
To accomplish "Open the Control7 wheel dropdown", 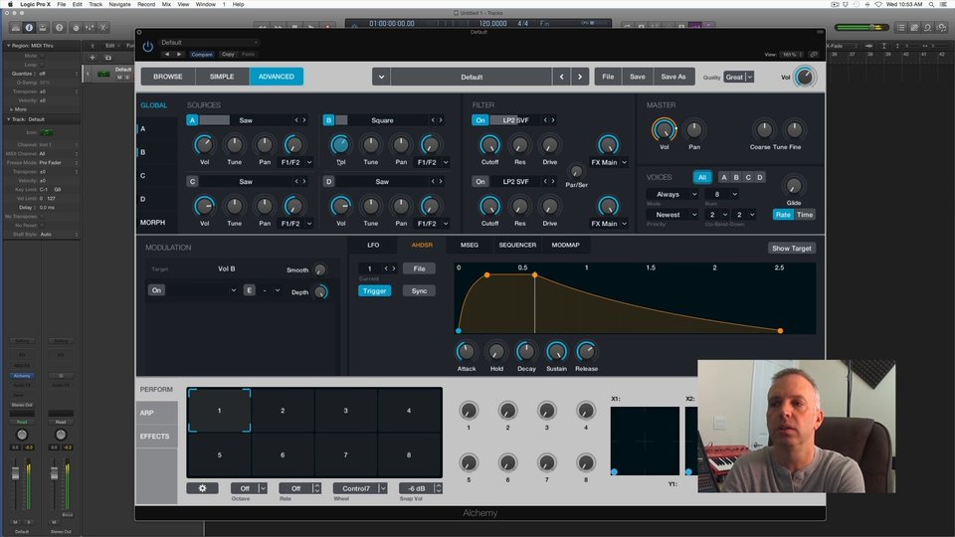I will (360, 488).
